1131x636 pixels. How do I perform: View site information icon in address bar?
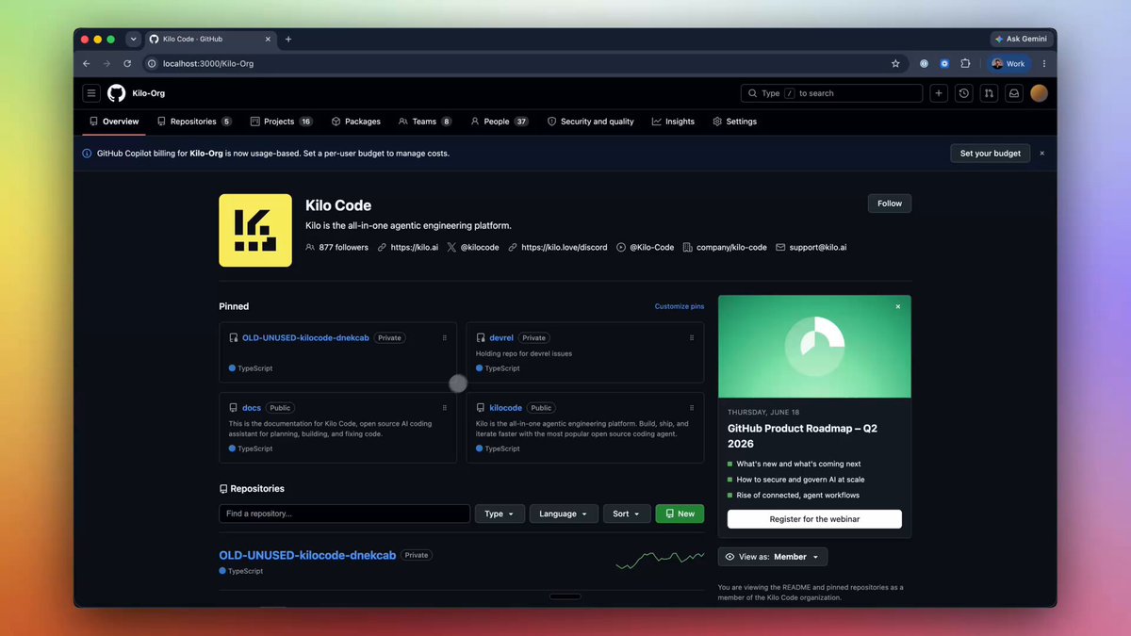[x=151, y=64]
